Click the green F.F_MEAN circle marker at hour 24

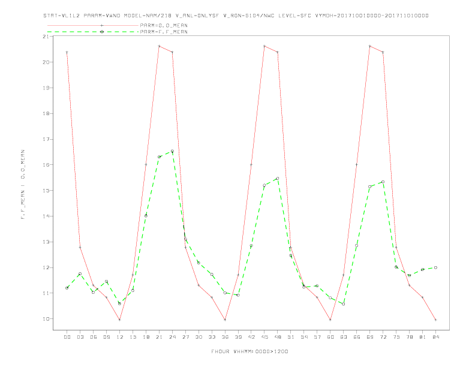point(172,151)
